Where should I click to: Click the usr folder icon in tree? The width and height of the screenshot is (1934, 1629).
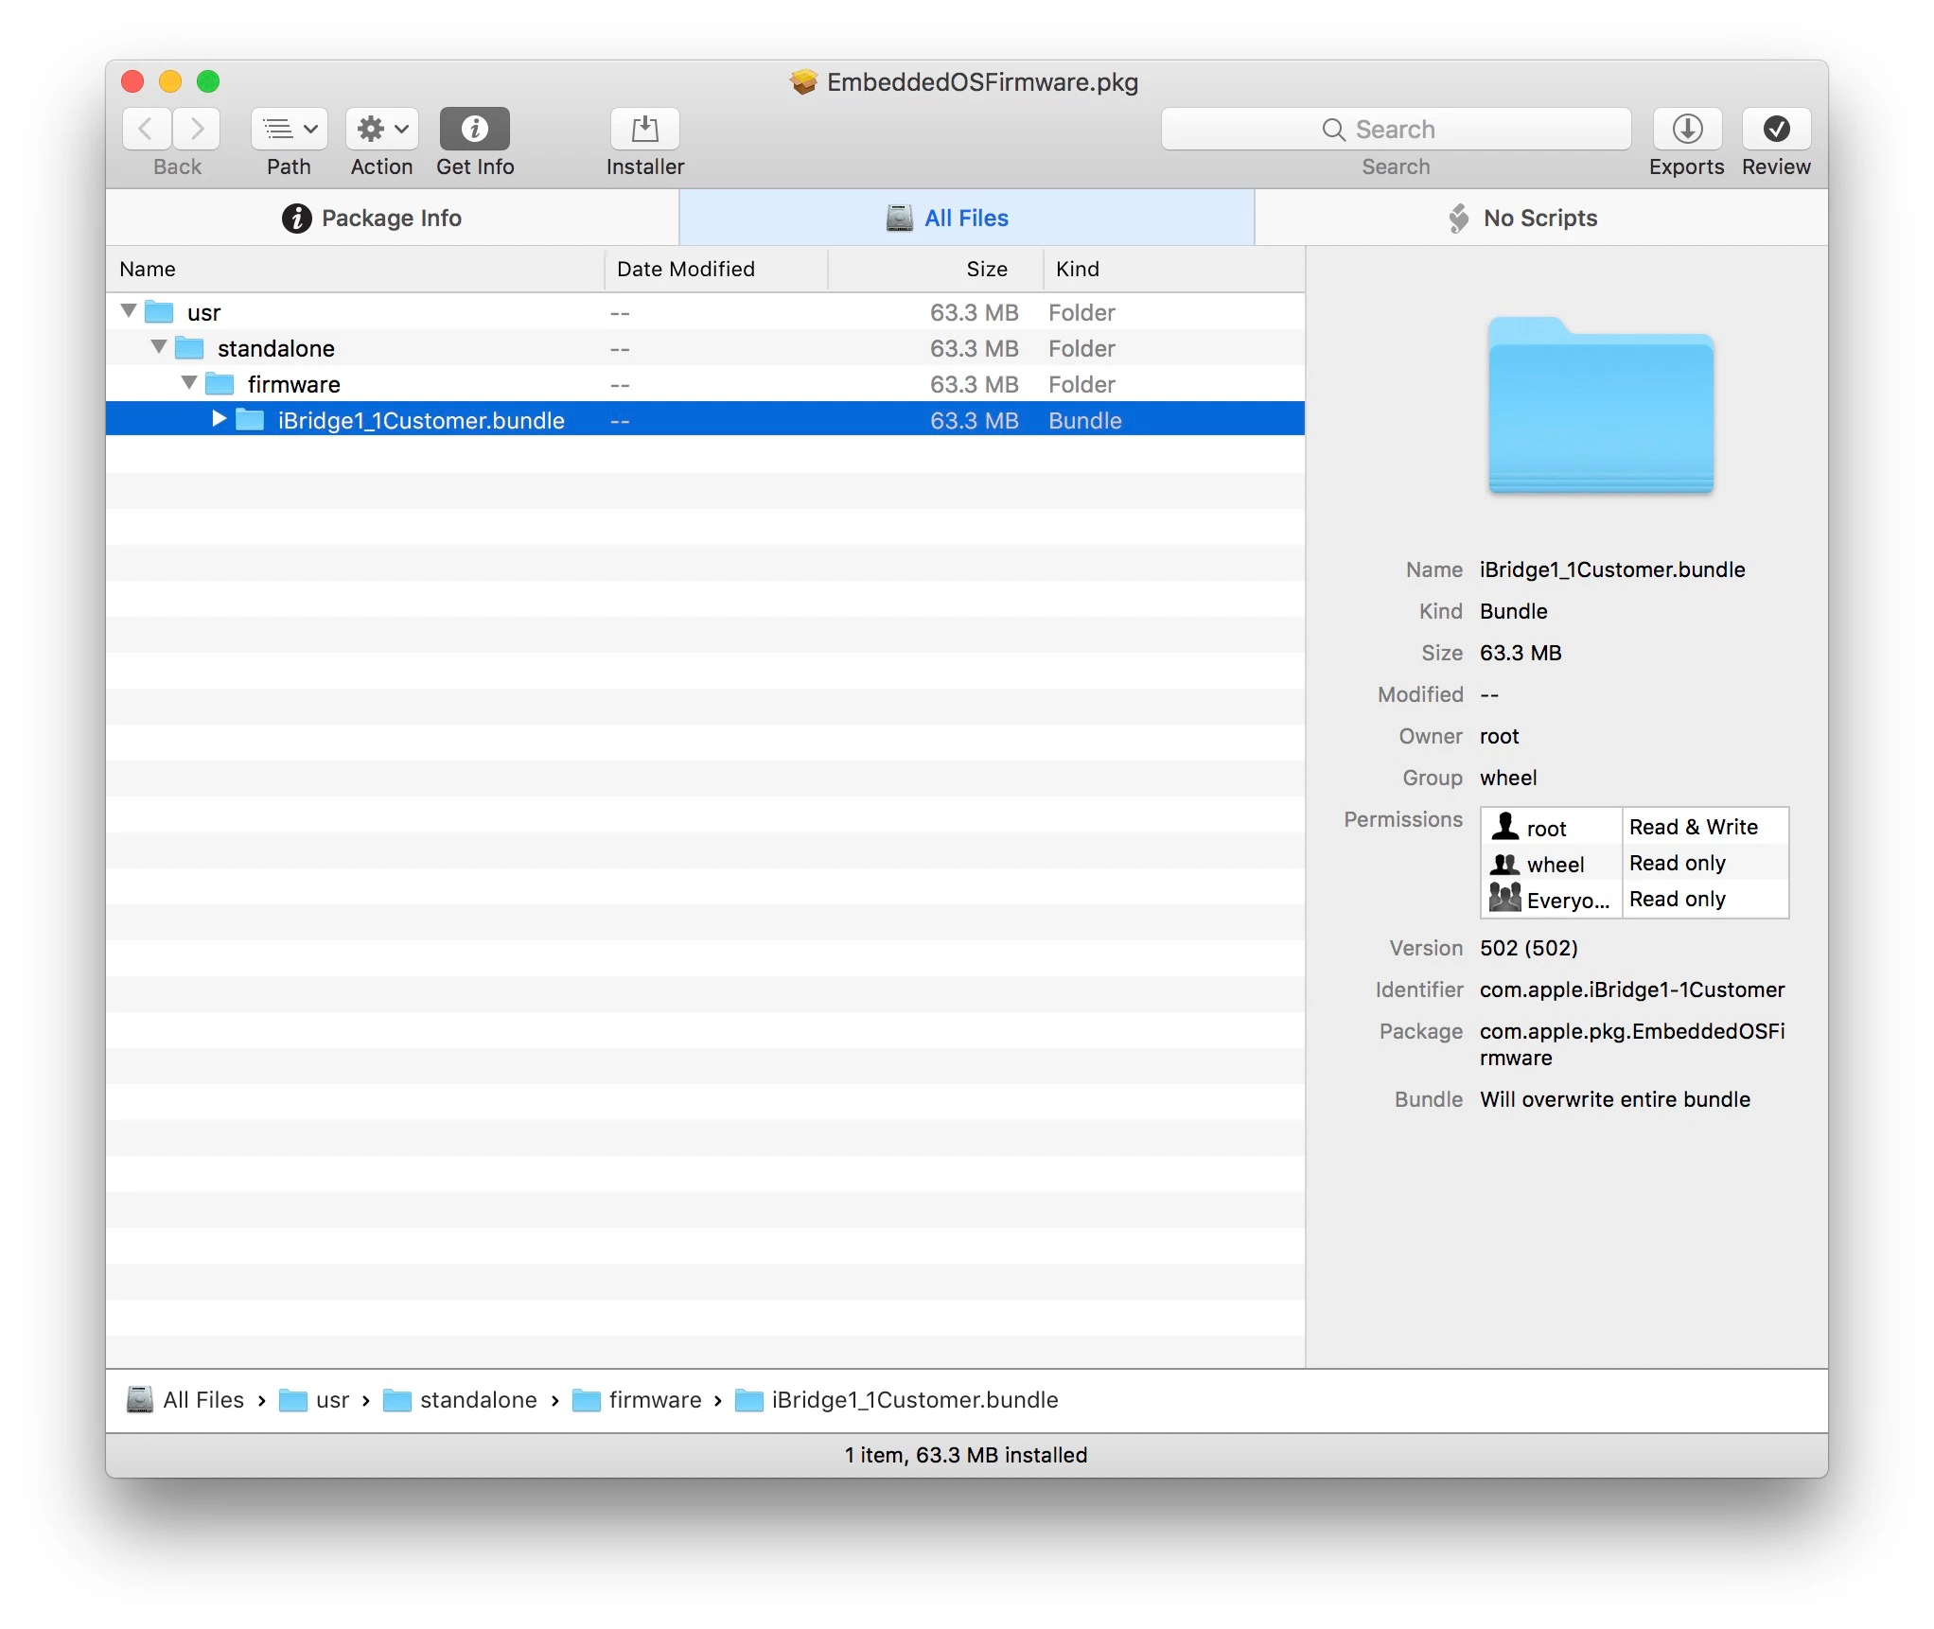coord(159,311)
